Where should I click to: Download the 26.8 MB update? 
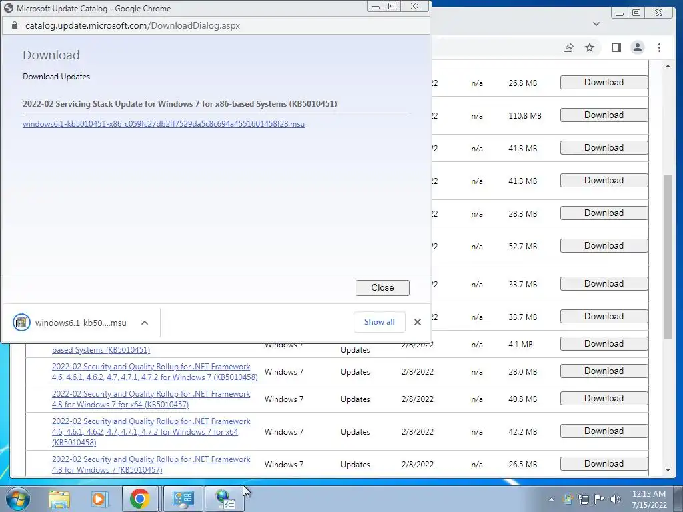604,82
